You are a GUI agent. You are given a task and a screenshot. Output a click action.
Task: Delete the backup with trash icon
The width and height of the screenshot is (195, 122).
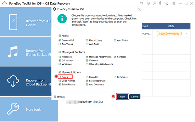(x=187, y=34)
